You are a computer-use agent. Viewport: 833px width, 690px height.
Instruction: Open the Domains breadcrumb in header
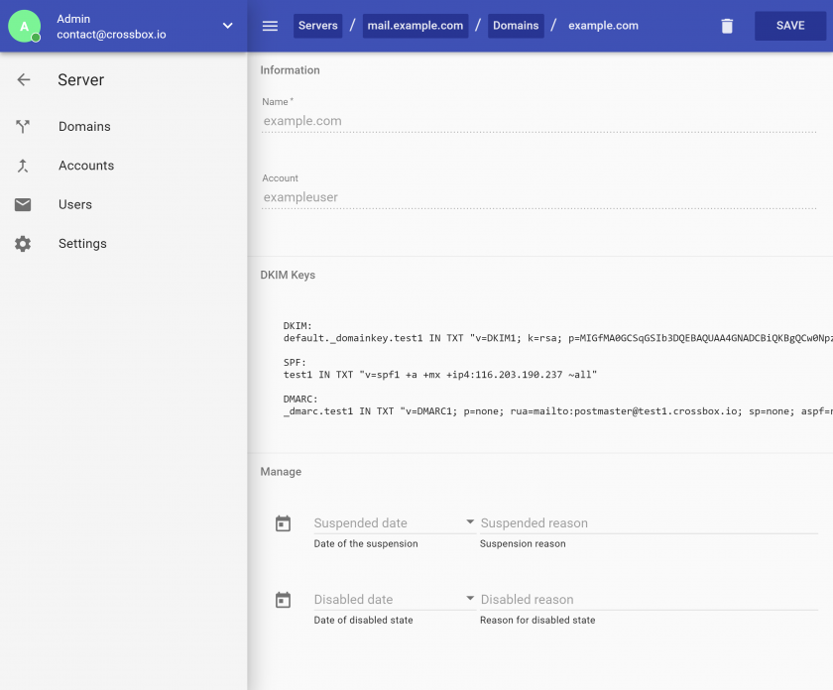(x=516, y=26)
